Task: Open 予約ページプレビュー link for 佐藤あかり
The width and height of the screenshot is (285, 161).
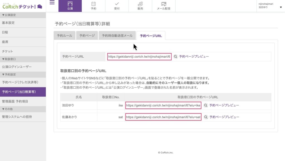Action: point(224,117)
